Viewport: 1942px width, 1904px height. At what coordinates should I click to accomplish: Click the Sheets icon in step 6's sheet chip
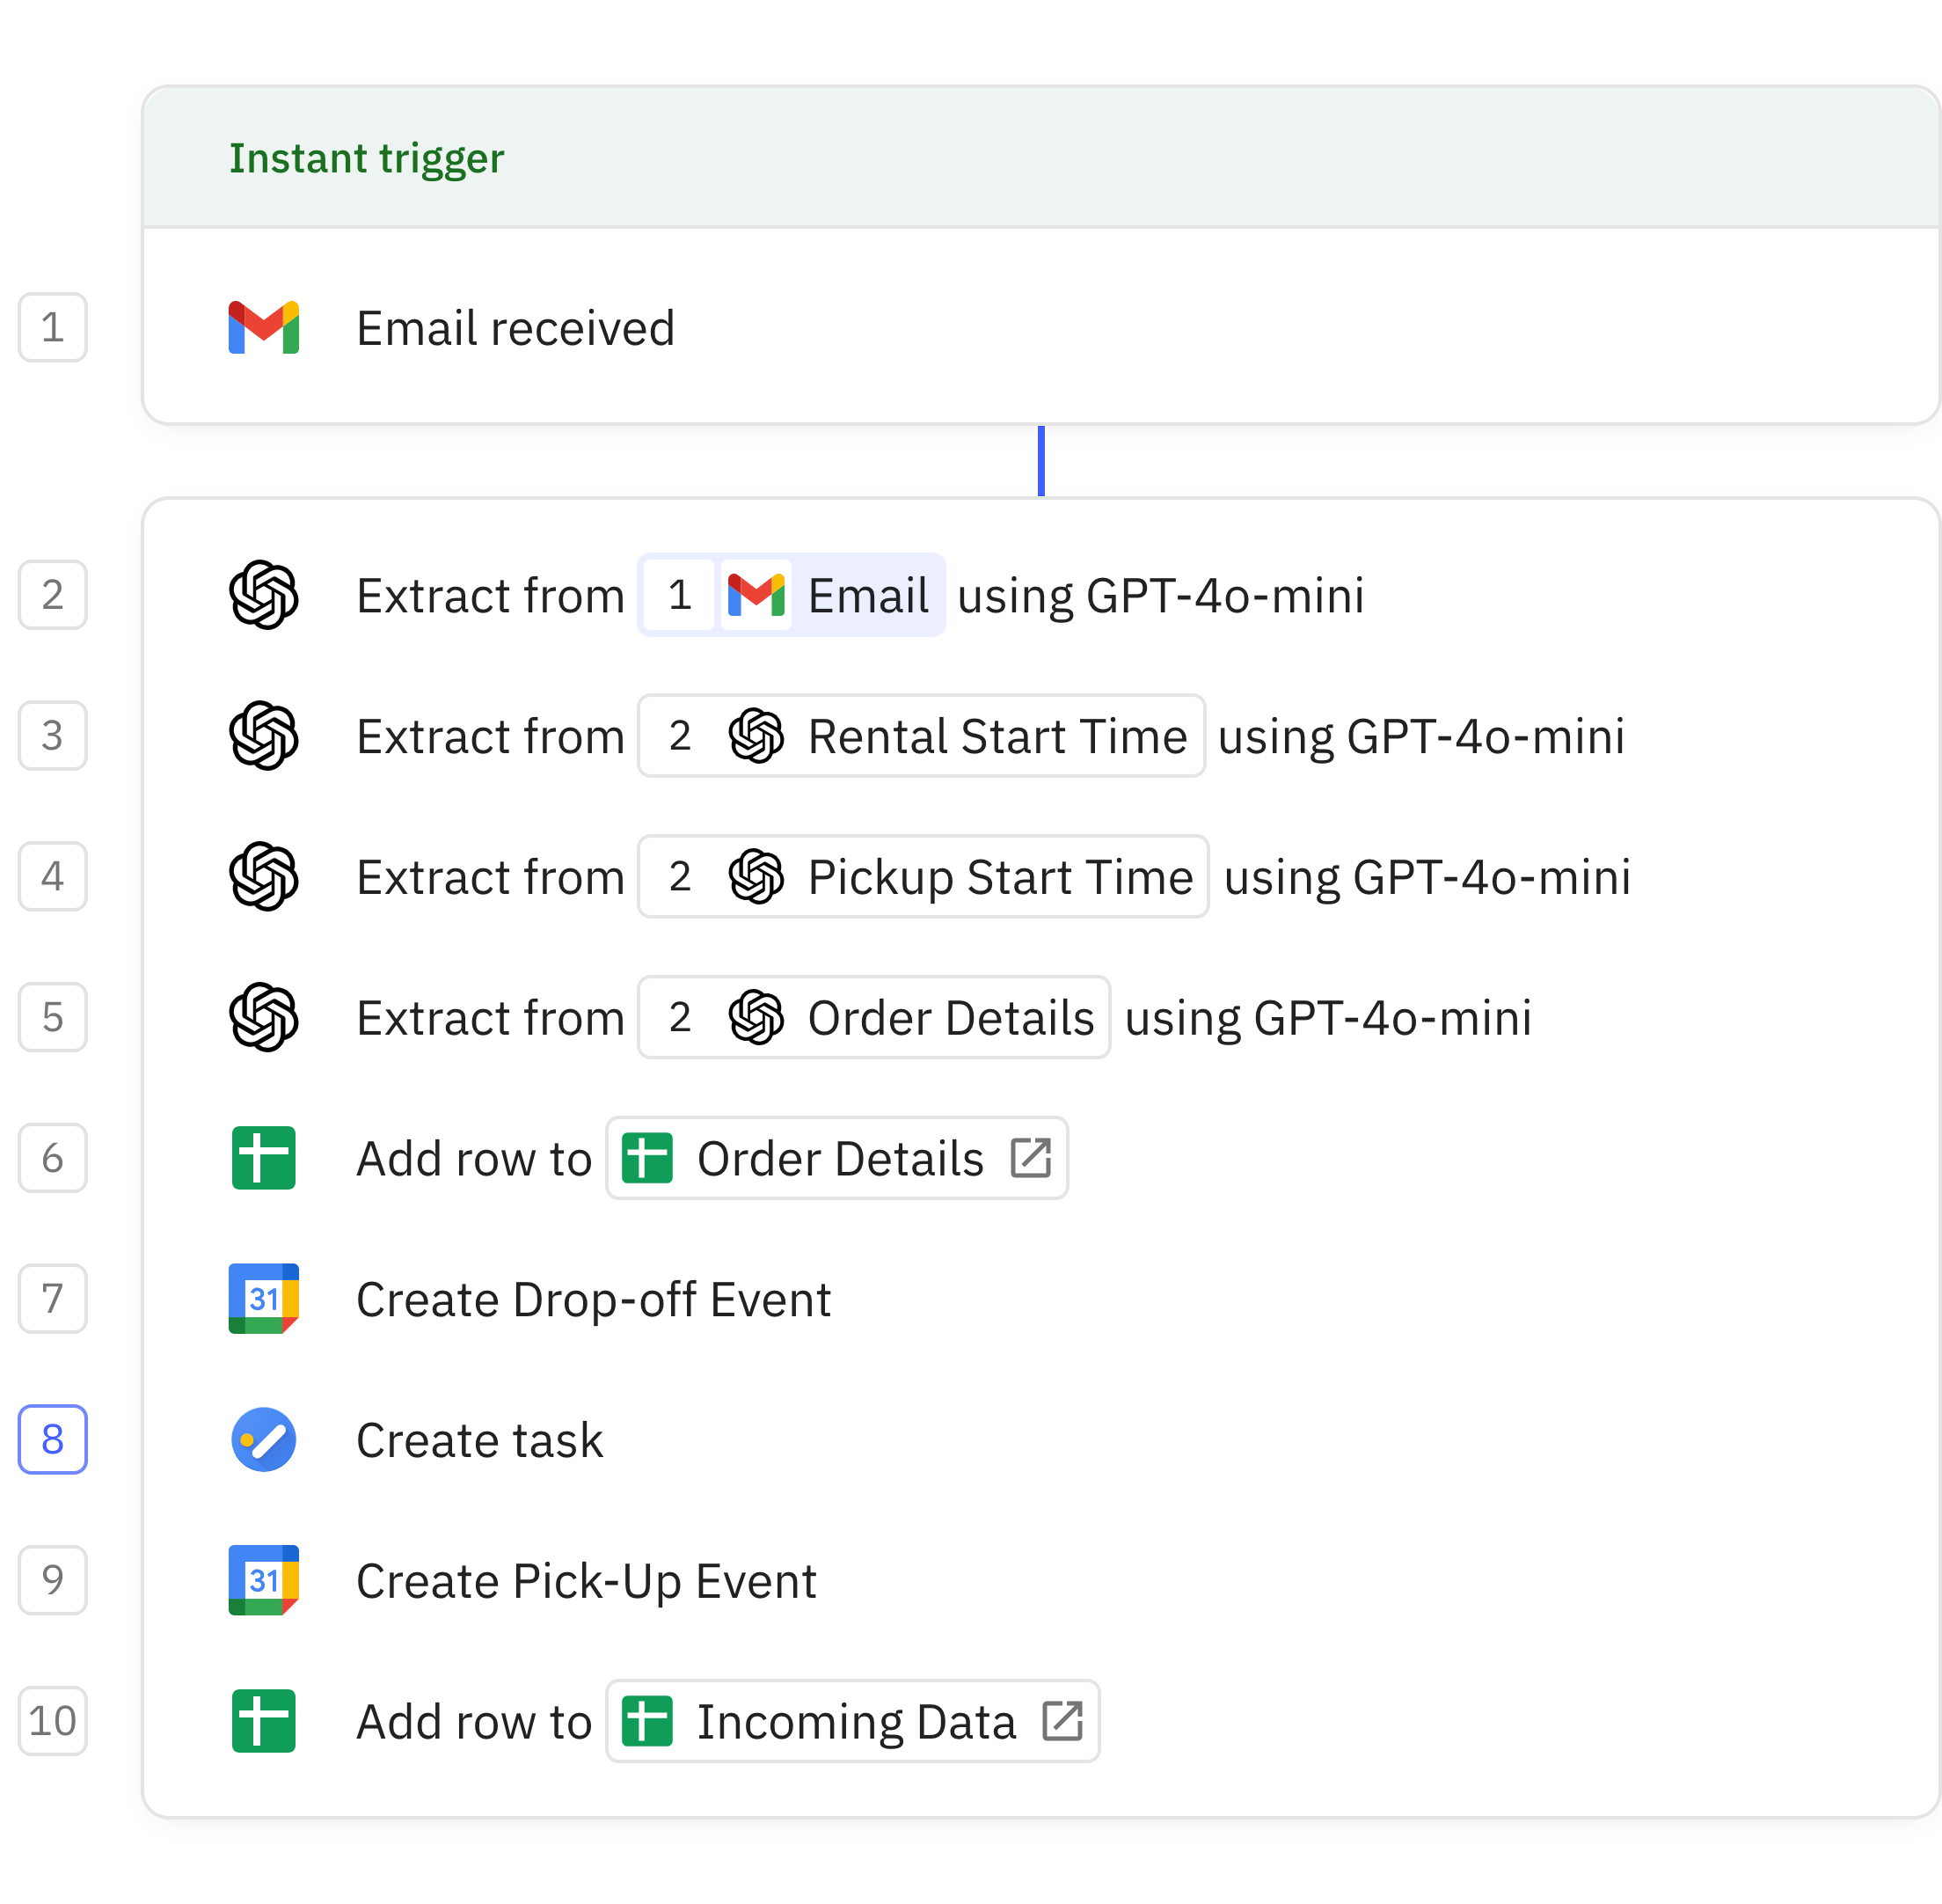[x=646, y=1158]
